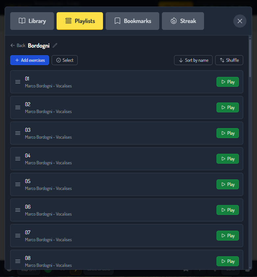The width and height of the screenshot is (257, 277).
Task: Shuffle the playlist order
Action: [229, 60]
